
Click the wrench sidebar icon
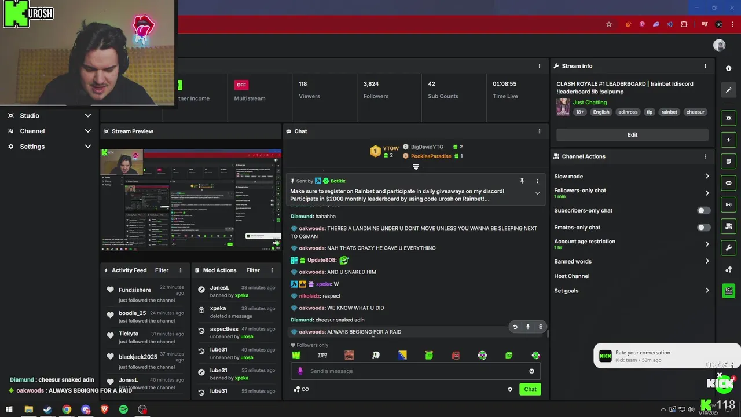point(728,248)
